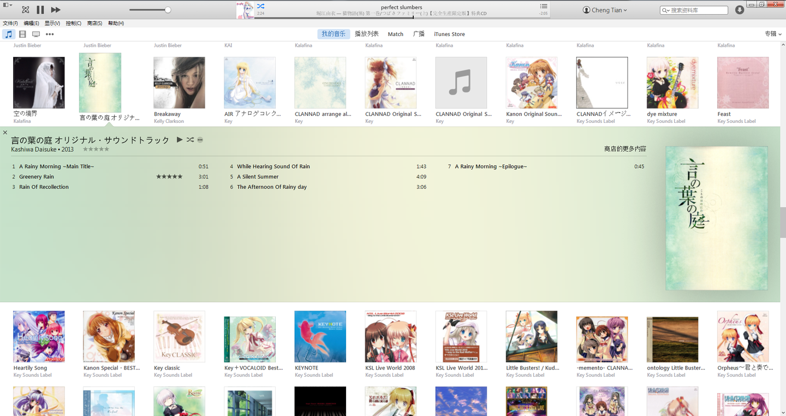Open the 帮助(H) menu
Viewport: 786px width, 416px height.
[116, 23]
